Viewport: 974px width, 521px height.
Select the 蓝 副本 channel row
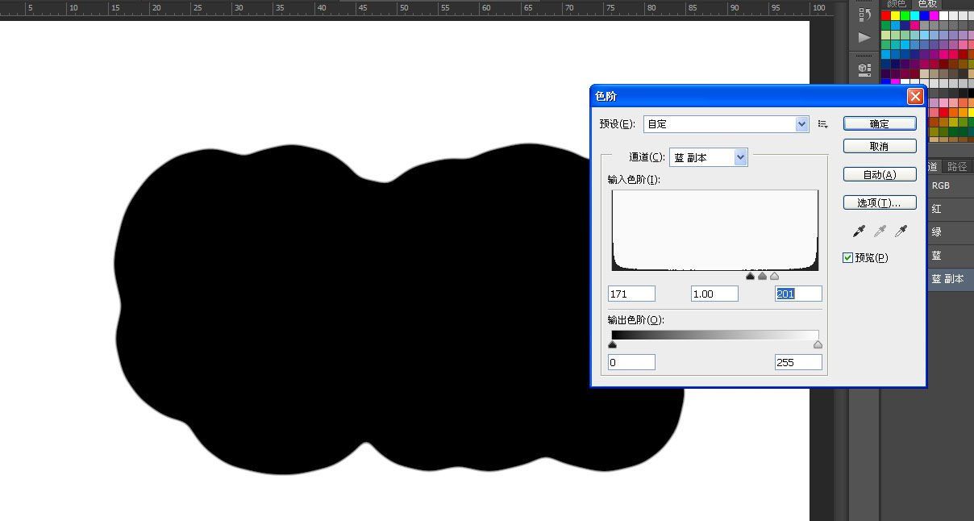(951, 279)
